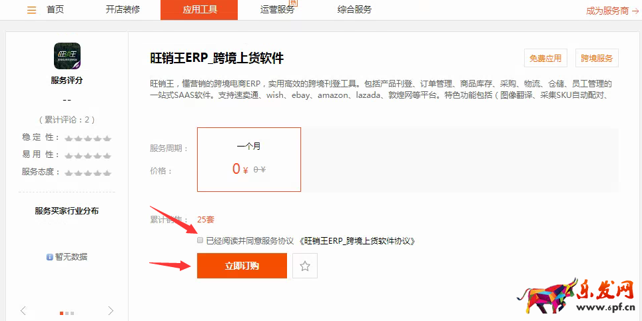Click the info icon next to 暂无数据
642x321 pixels.
point(50,256)
